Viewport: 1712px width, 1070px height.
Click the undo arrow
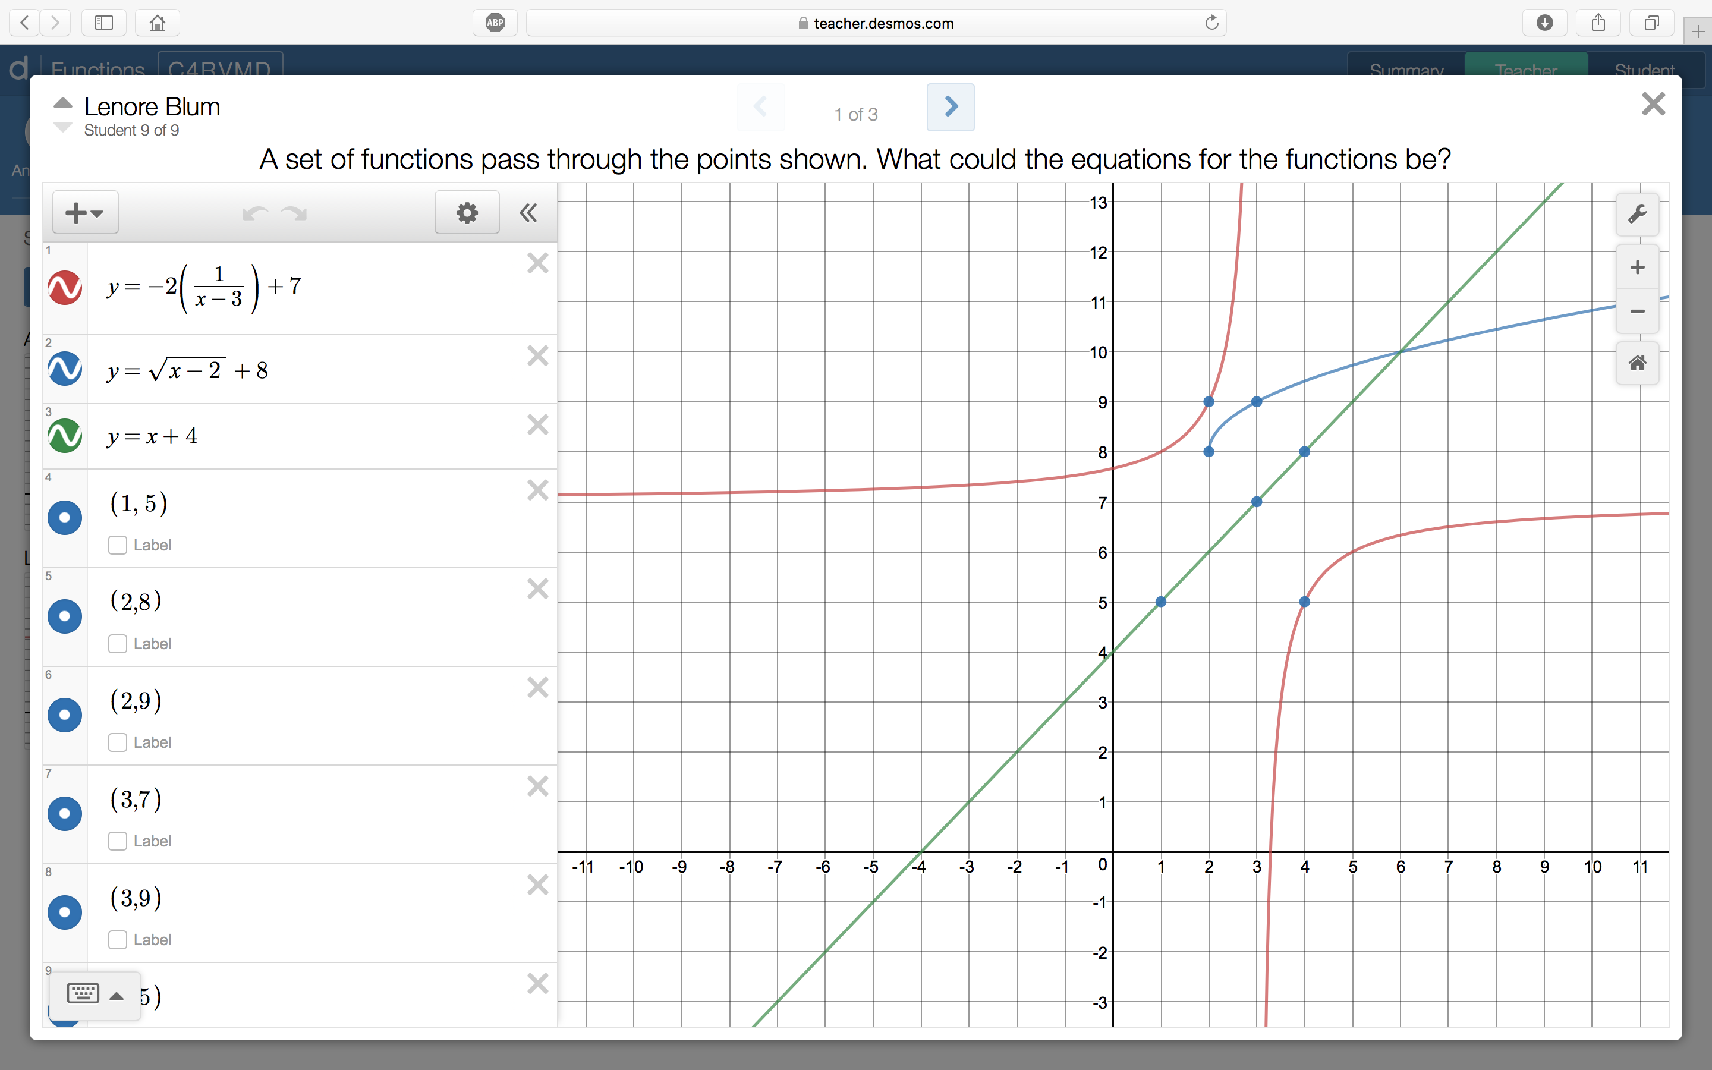tap(254, 213)
